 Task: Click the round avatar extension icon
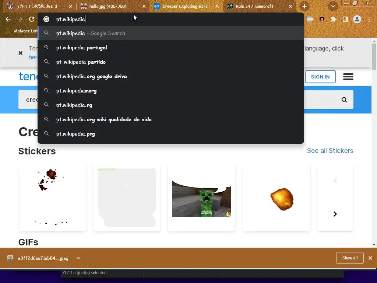coord(322,19)
